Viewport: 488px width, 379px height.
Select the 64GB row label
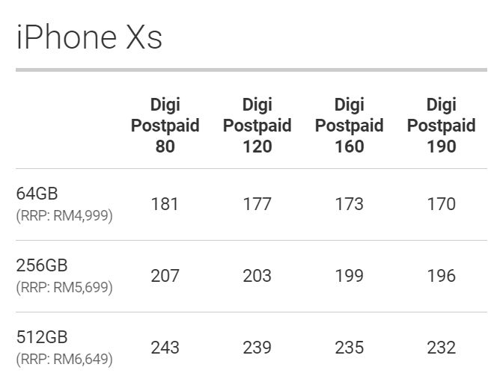(37, 193)
